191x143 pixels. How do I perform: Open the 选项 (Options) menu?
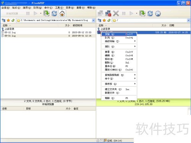(27, 8)
